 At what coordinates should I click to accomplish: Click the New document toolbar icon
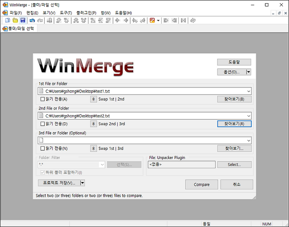tap(7, 20)
